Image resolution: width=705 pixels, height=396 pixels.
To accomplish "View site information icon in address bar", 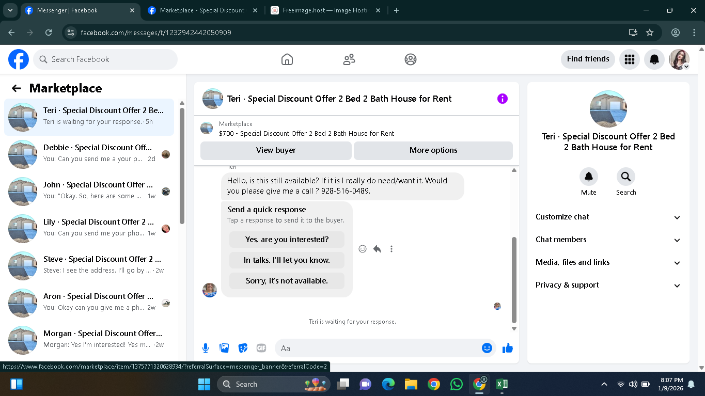I will tap(71, 33).
